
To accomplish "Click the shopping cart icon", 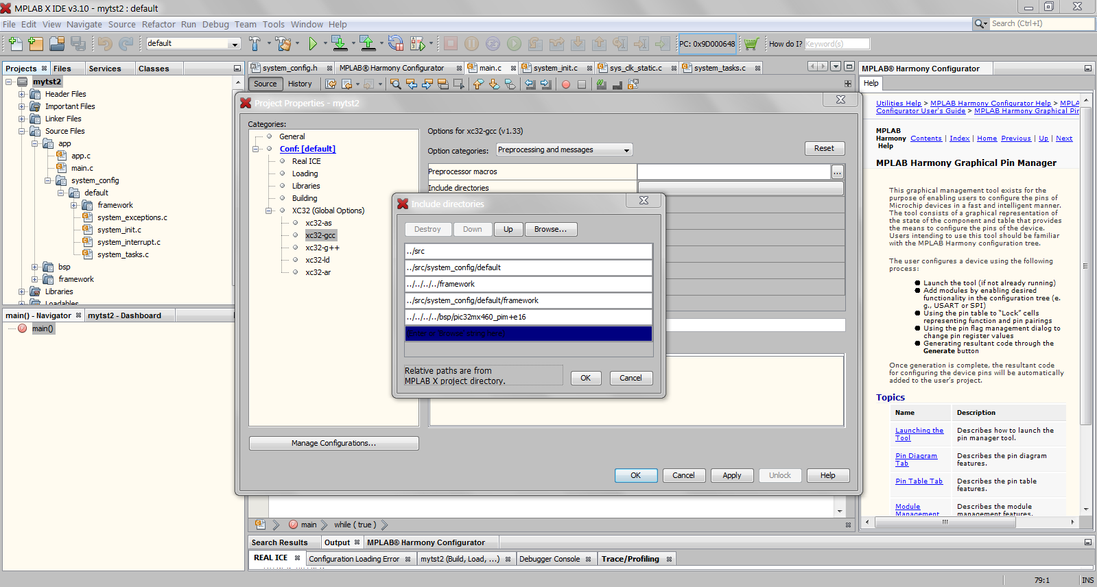I will (x=751, y=44).
